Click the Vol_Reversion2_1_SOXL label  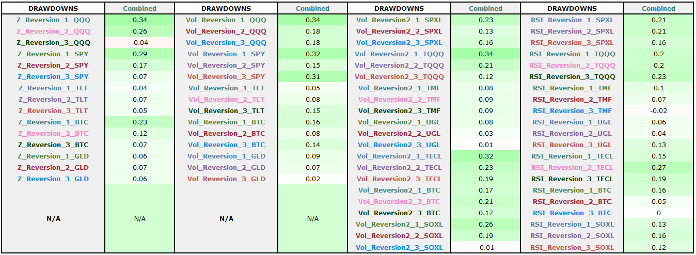[x=399, y=224]
